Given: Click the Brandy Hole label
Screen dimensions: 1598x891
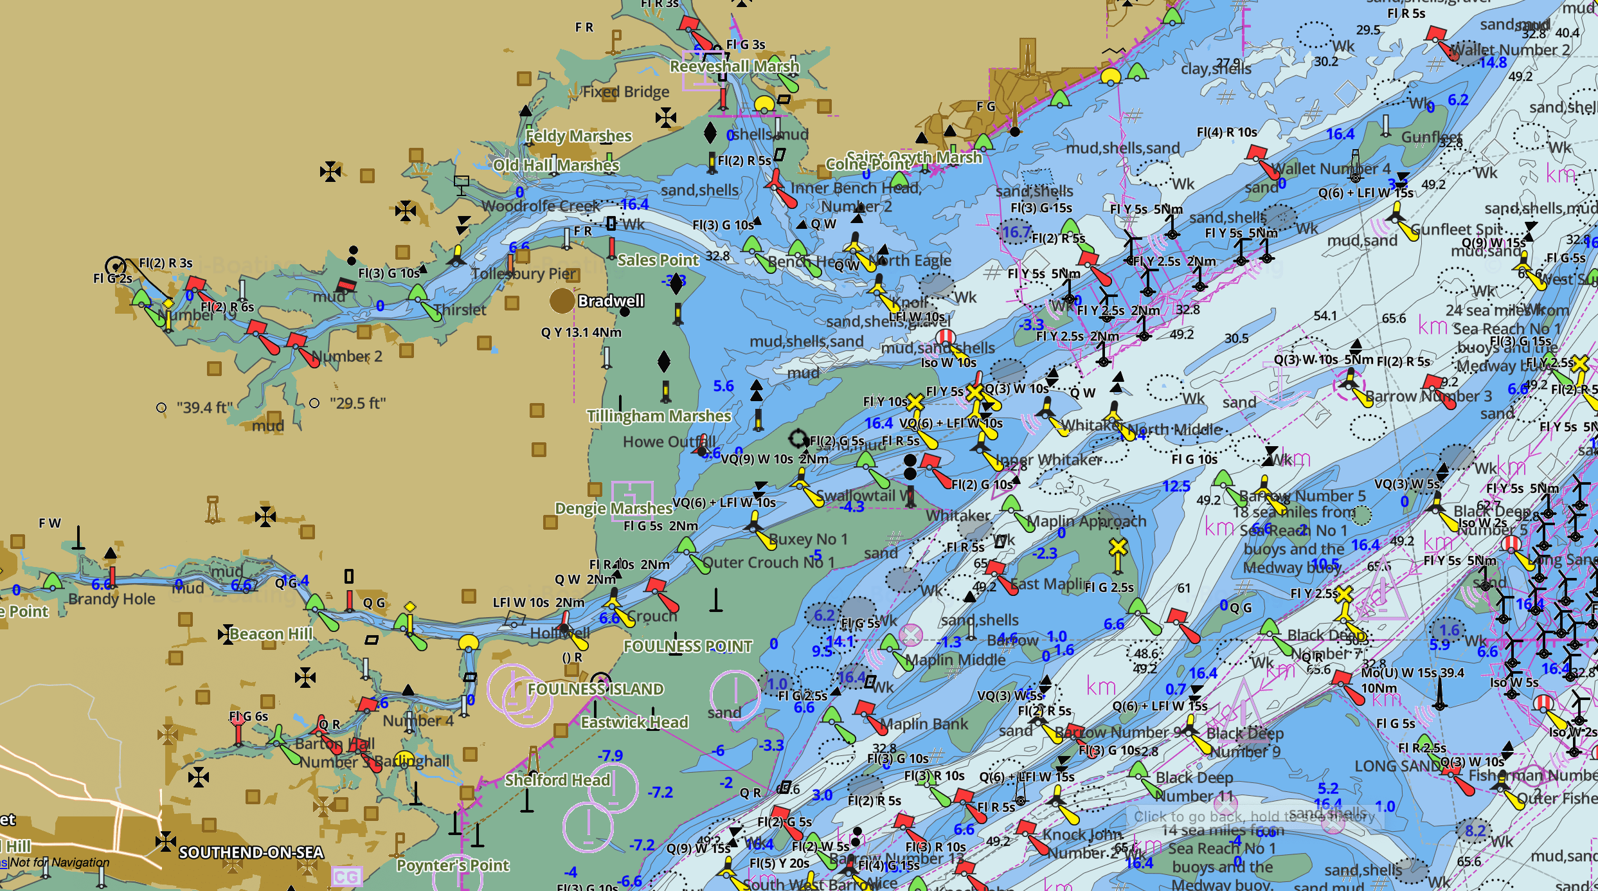Looking at the screenshot, I should 112,599.
